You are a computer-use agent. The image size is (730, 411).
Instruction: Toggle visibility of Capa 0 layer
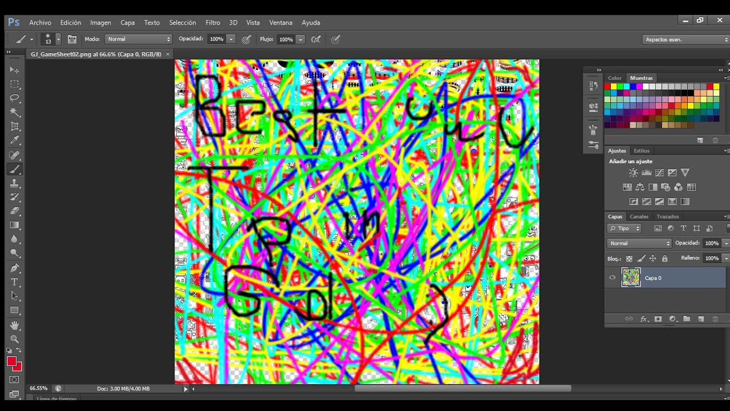(x=613, y=278)
